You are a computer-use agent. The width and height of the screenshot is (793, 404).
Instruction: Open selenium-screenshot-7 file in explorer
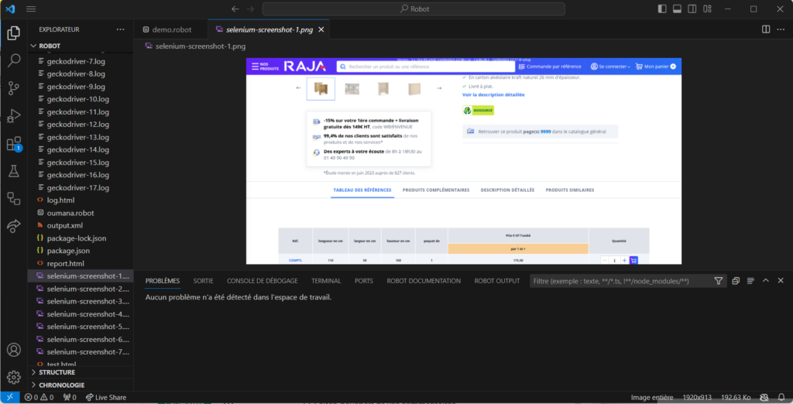pos(81,352)
